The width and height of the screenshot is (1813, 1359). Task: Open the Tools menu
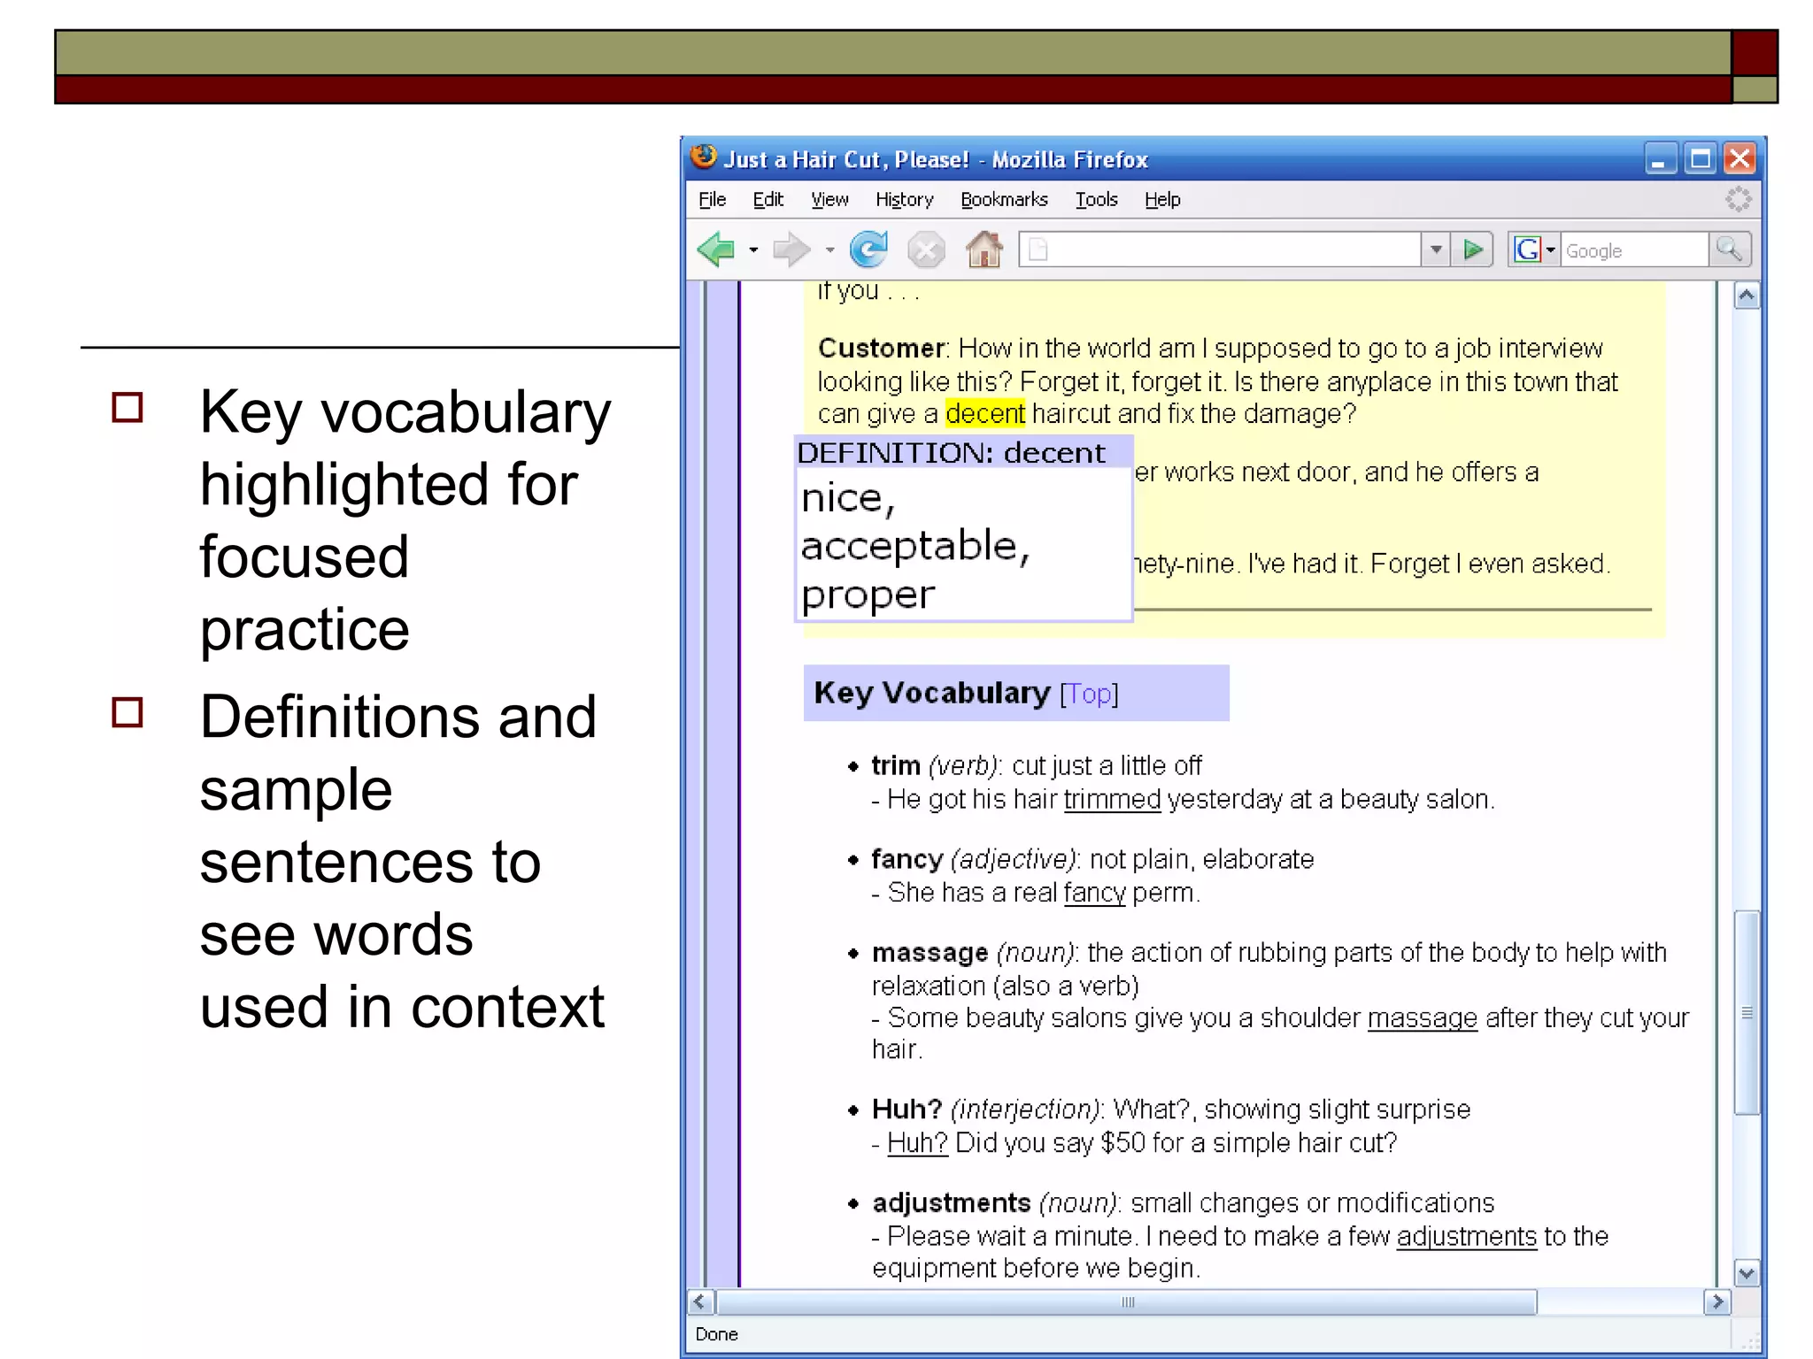(x=1096, y=200)
